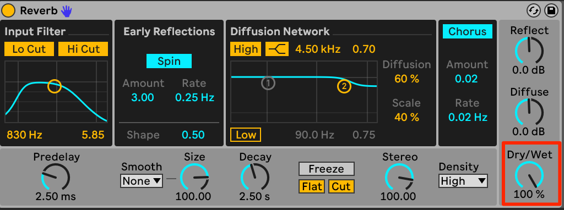Click the Decay knob
The width and height of the screenshot is (564, 210).
pos(254,177)
